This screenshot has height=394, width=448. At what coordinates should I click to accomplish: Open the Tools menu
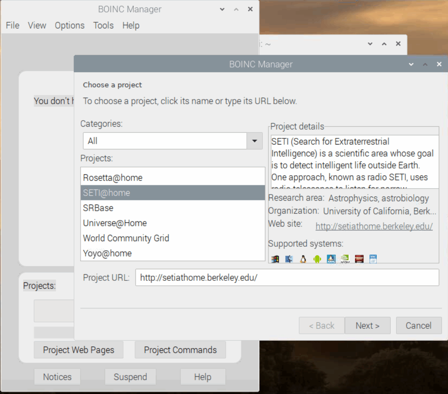[103, 25]
